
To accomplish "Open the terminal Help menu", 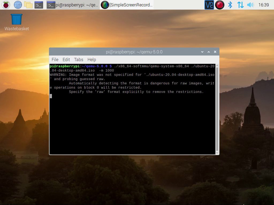I will tap(92, 60).
